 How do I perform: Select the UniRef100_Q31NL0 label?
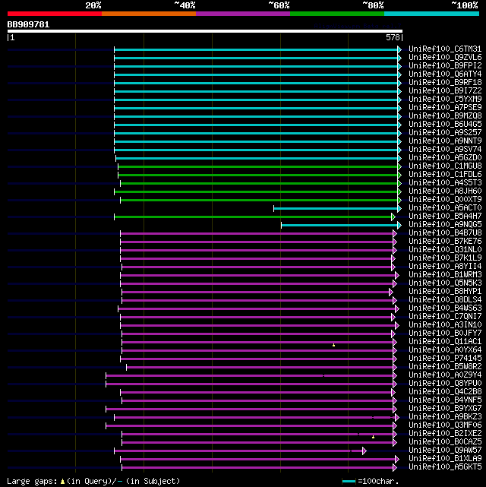(445, 249)
